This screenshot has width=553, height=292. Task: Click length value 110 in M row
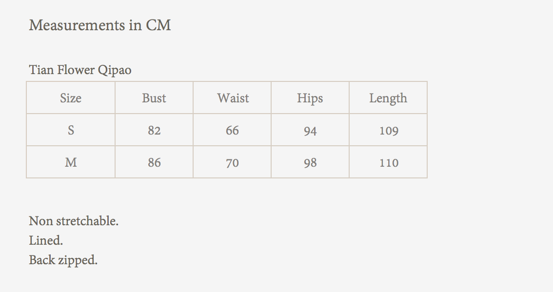click(x=389, y=163)
